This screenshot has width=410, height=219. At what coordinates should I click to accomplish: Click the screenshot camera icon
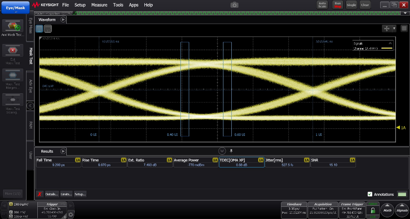[234, 5]
